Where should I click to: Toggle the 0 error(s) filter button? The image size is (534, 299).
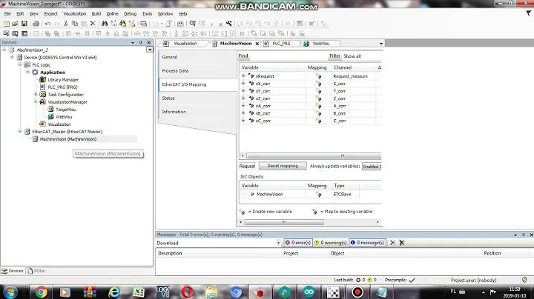298,243
